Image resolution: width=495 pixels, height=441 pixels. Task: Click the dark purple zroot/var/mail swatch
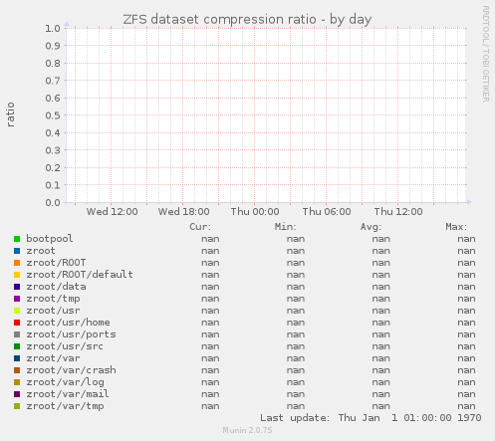[x=17, y=394]
